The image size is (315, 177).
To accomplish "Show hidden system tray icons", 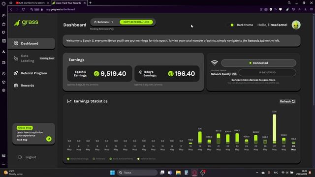I will pos(257,173).
